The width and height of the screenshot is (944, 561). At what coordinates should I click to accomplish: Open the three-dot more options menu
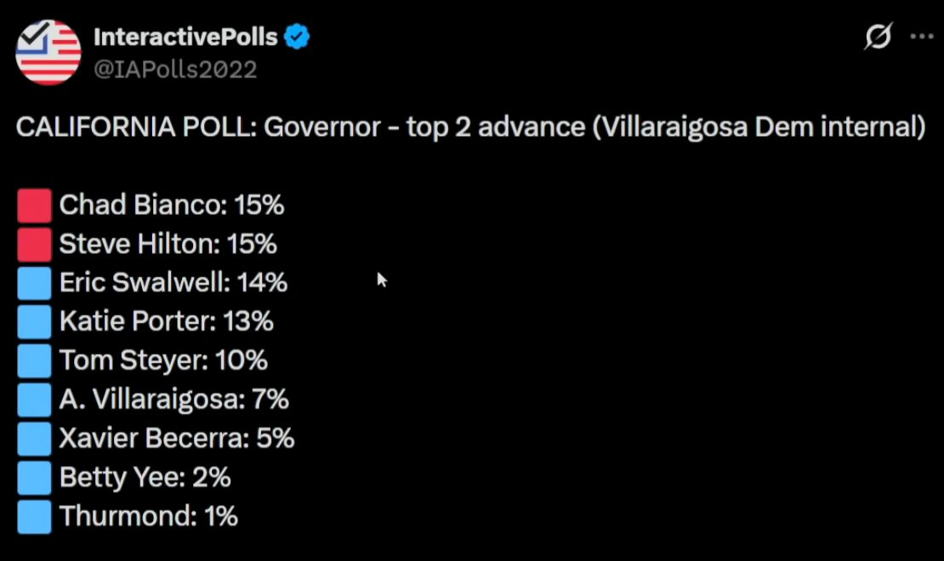pyautogui.click(x=923, y=37)
